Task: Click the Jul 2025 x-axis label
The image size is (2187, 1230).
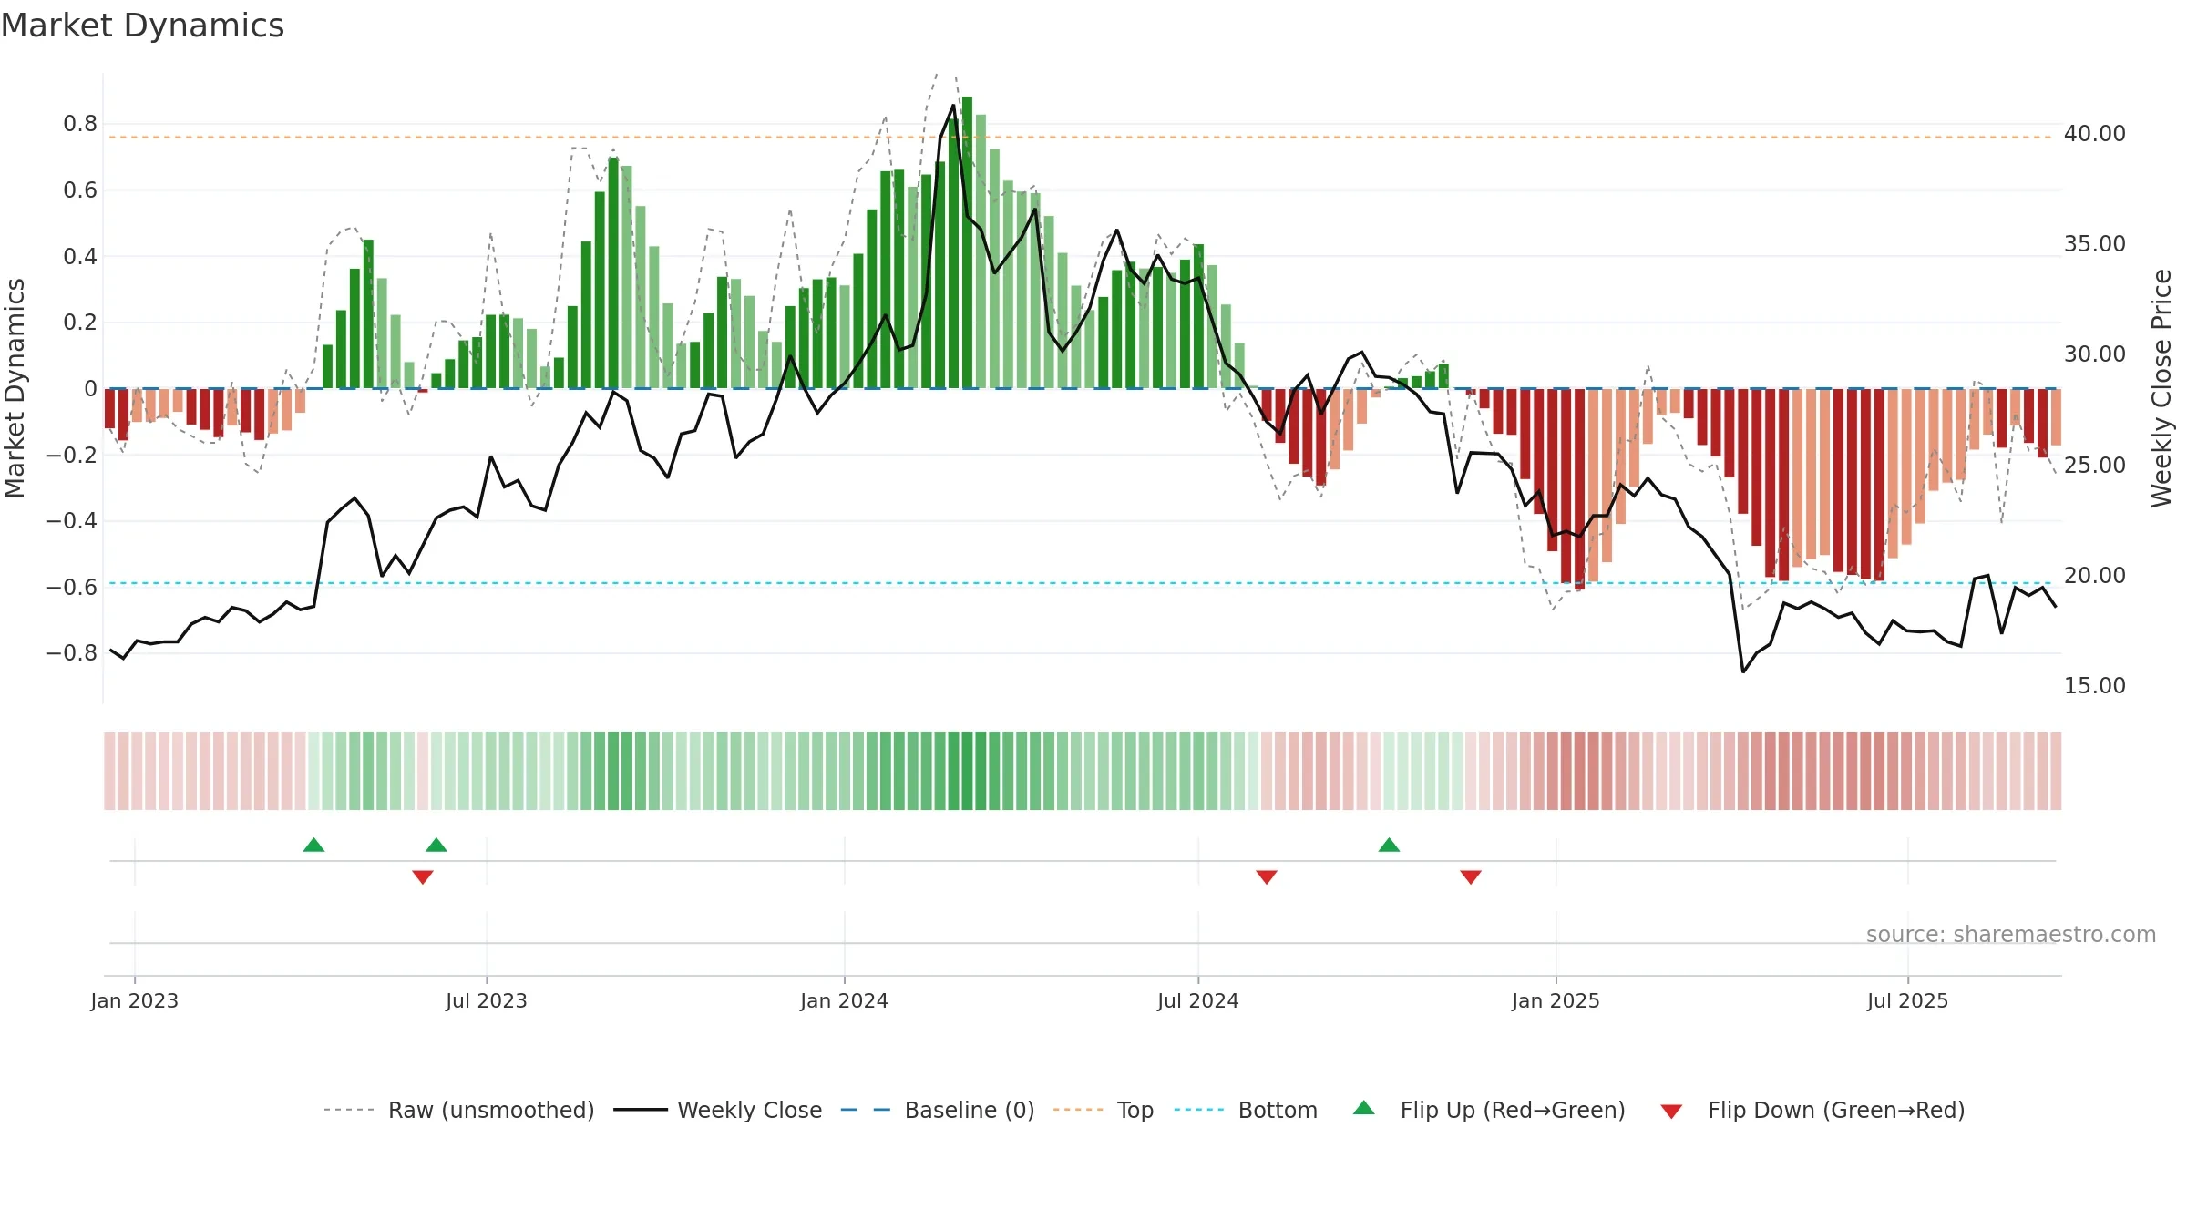Action: point(1908,1000)
